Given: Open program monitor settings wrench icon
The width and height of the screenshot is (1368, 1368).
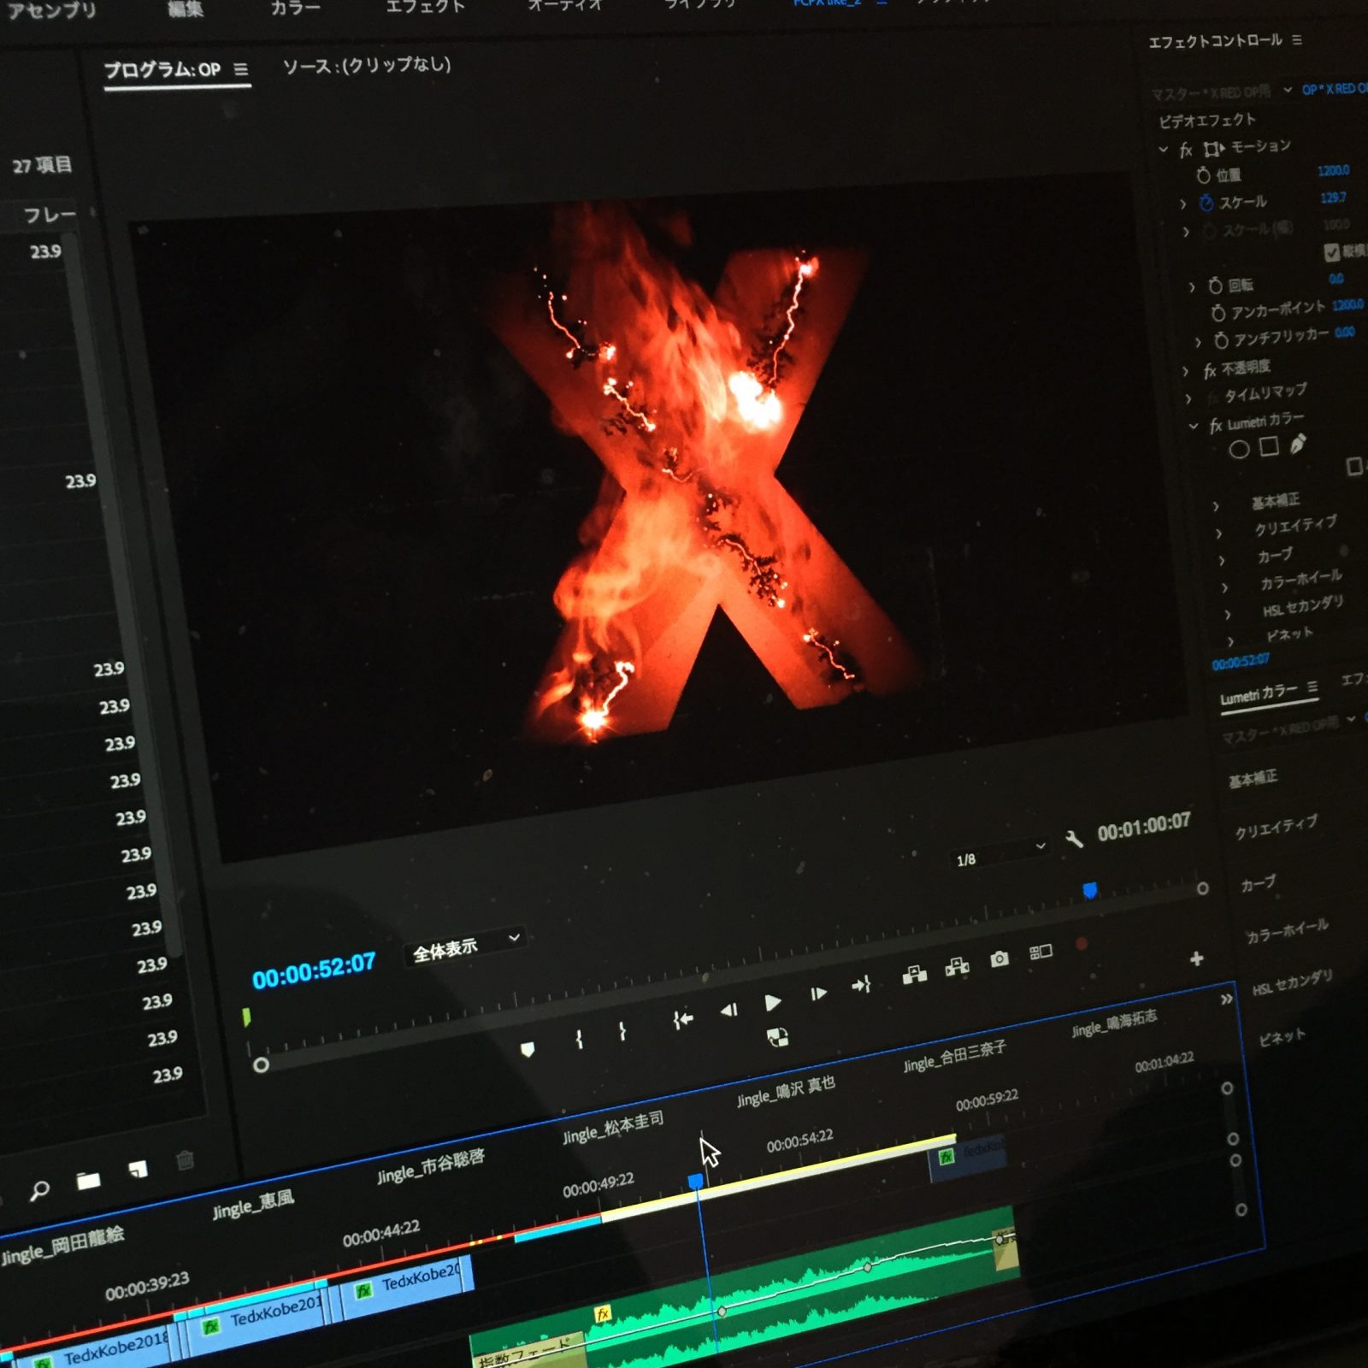Looking at the screenshot, I should [1074, 839].
